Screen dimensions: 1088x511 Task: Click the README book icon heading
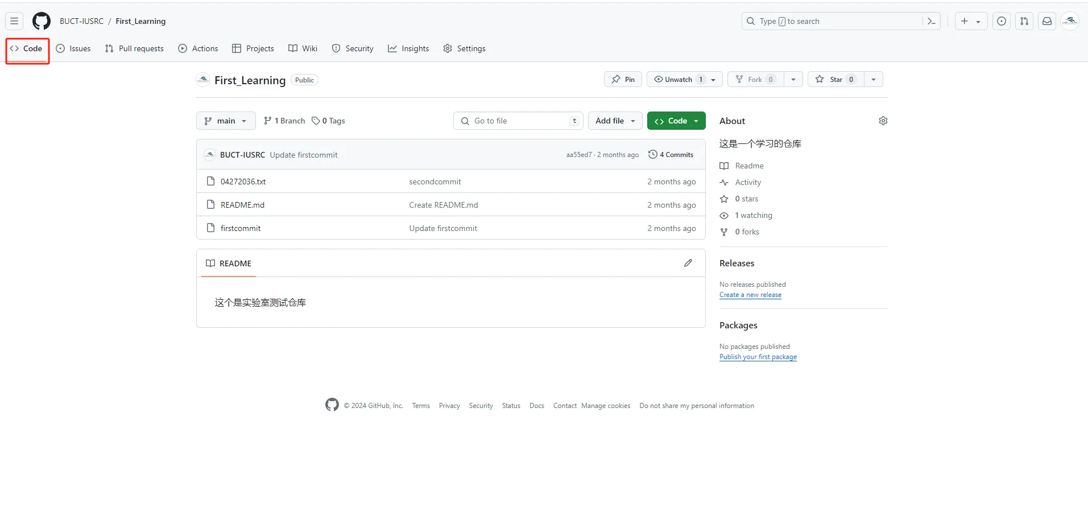click(210, 263)
